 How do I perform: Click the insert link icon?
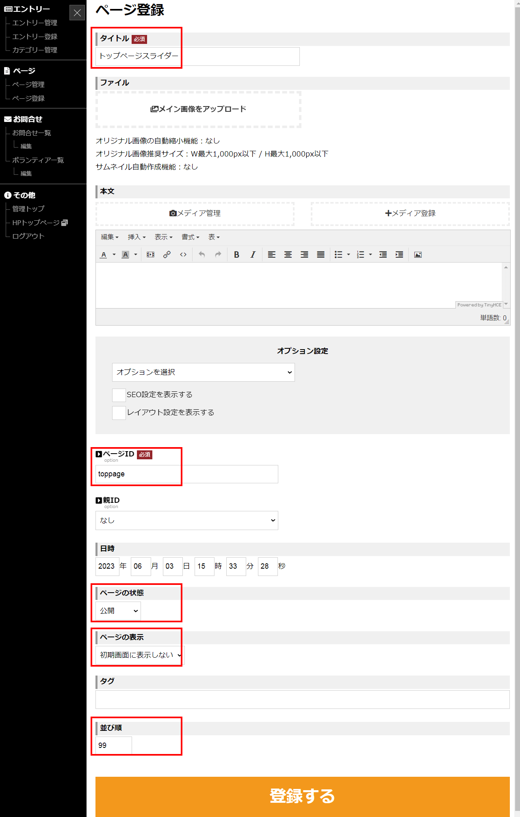(167, 254)
